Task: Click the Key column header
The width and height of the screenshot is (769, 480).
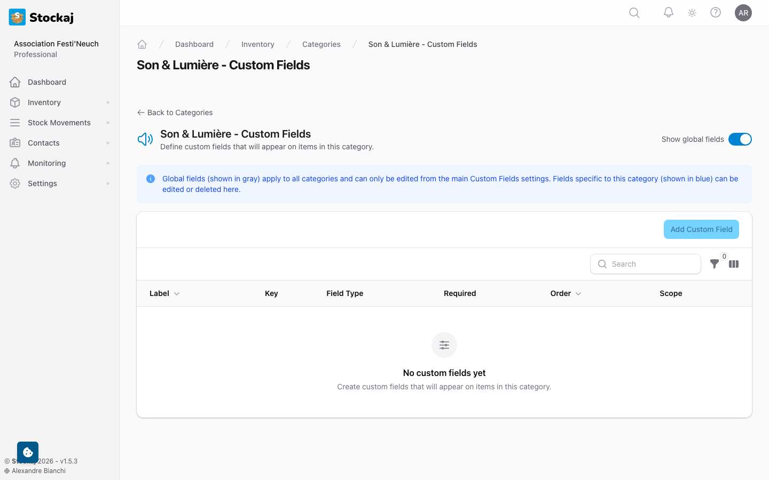Action: click(x=271, y=293)
